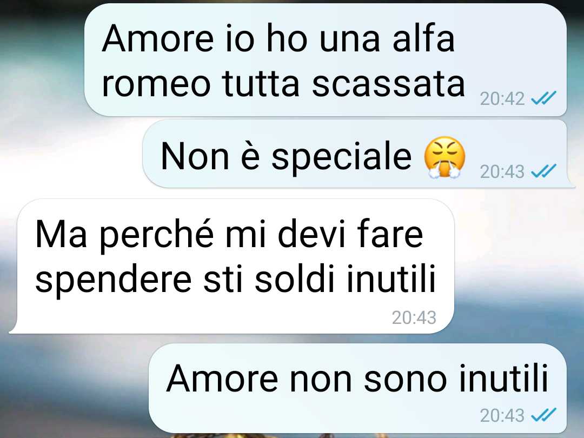584x438 pixels.
Task: Click the 20:43 timestamp on received message
Action: pos(414,318)
